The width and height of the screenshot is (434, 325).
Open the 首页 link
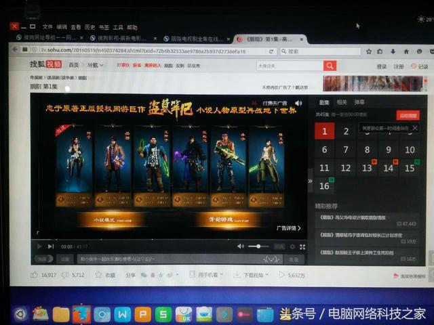tap(74, 65)
